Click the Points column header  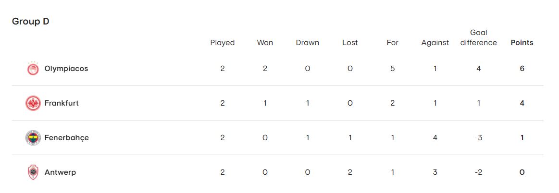tap(522, 43)
